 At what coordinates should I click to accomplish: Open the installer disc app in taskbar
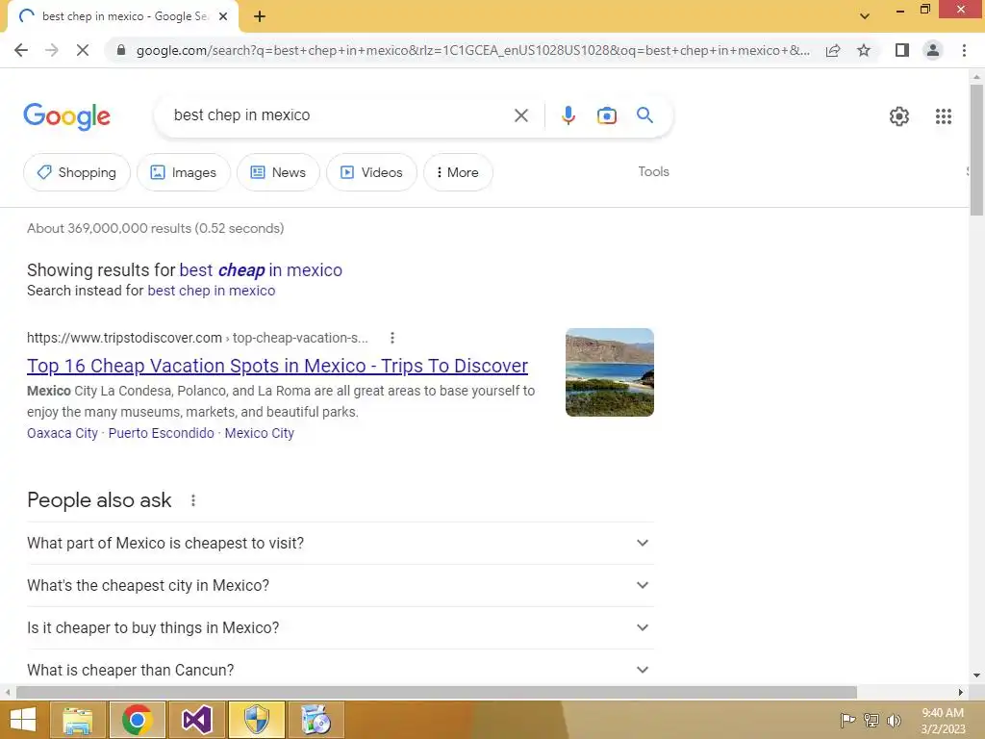pos(316,720)
